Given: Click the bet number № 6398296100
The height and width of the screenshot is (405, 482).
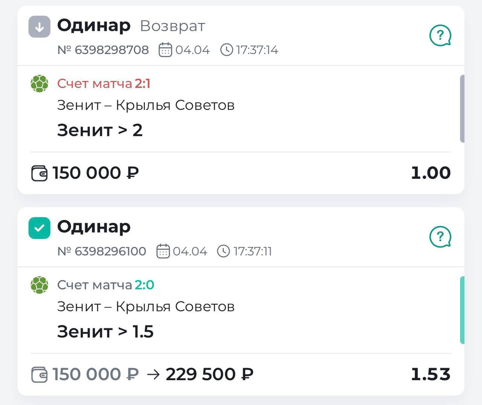Looking at the screenshot, I should [102, 251].
